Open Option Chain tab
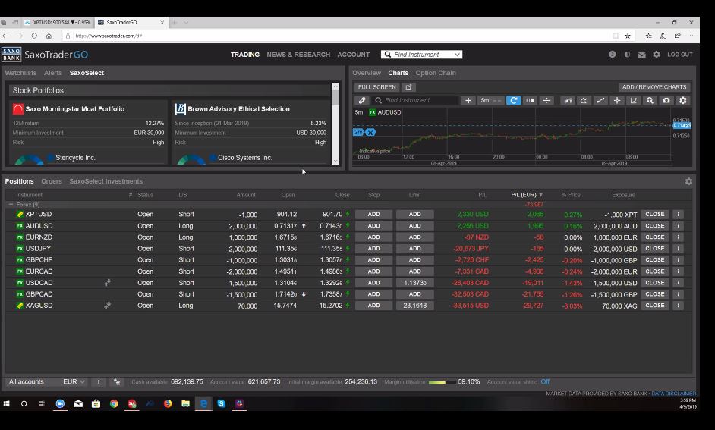715x430 pixels. pyautogui.click(x=436, y=73)
